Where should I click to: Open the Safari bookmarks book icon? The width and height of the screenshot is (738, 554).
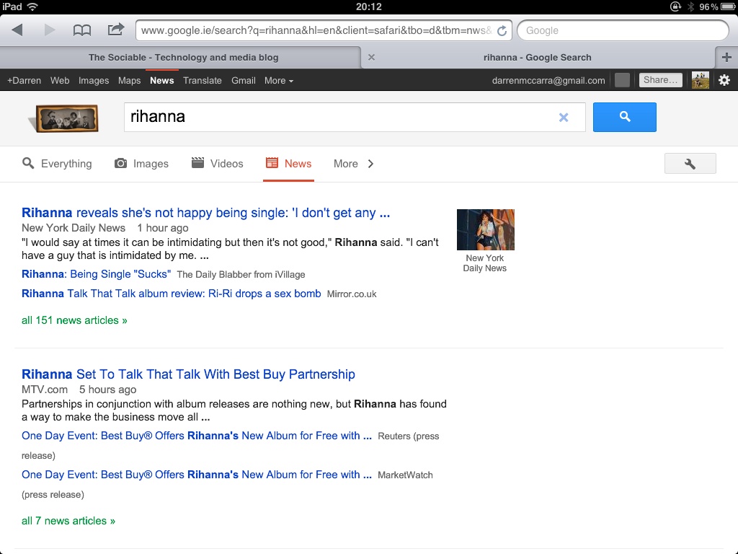click(x=82, y=30)
